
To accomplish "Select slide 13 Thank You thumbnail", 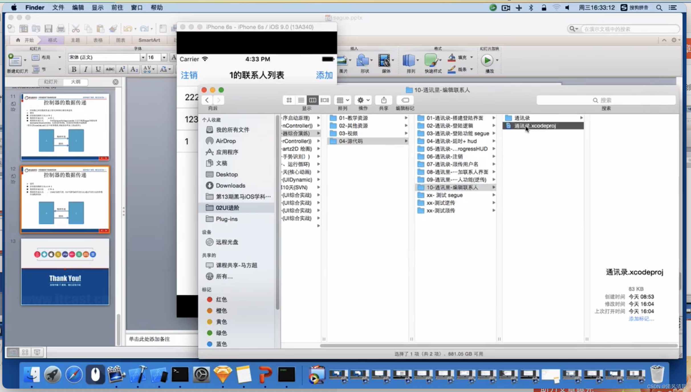I will [65, 272].
